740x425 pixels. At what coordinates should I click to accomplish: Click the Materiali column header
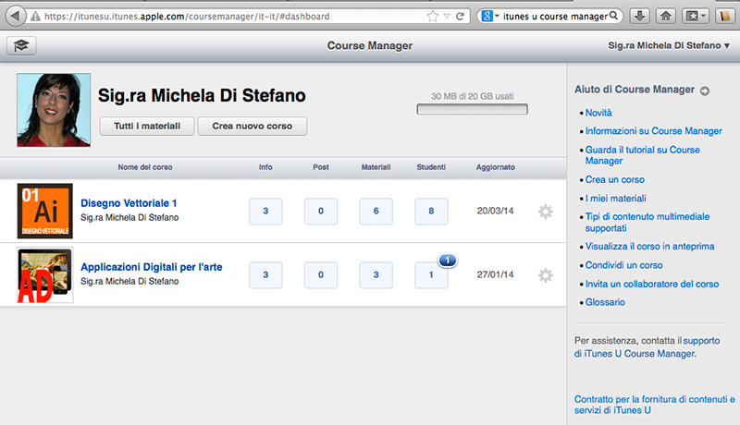tap(376, 167)
